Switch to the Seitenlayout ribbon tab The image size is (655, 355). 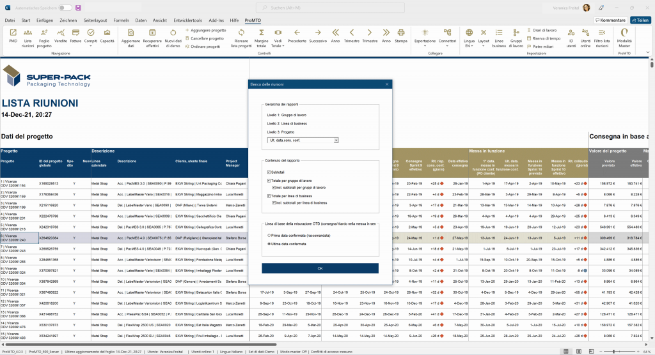click(96, 20)
